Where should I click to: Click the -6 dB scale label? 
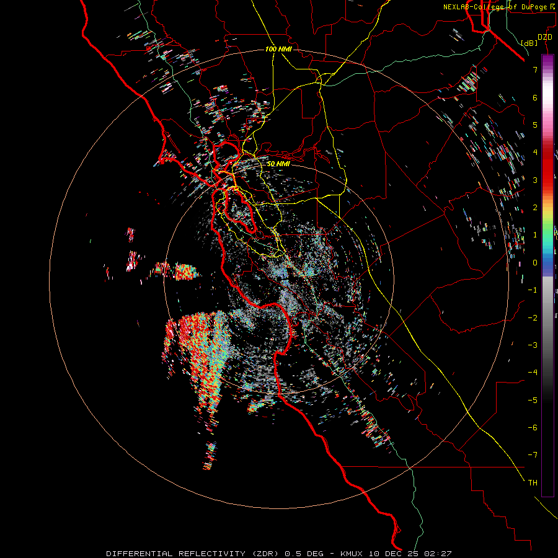coord(533,428)
